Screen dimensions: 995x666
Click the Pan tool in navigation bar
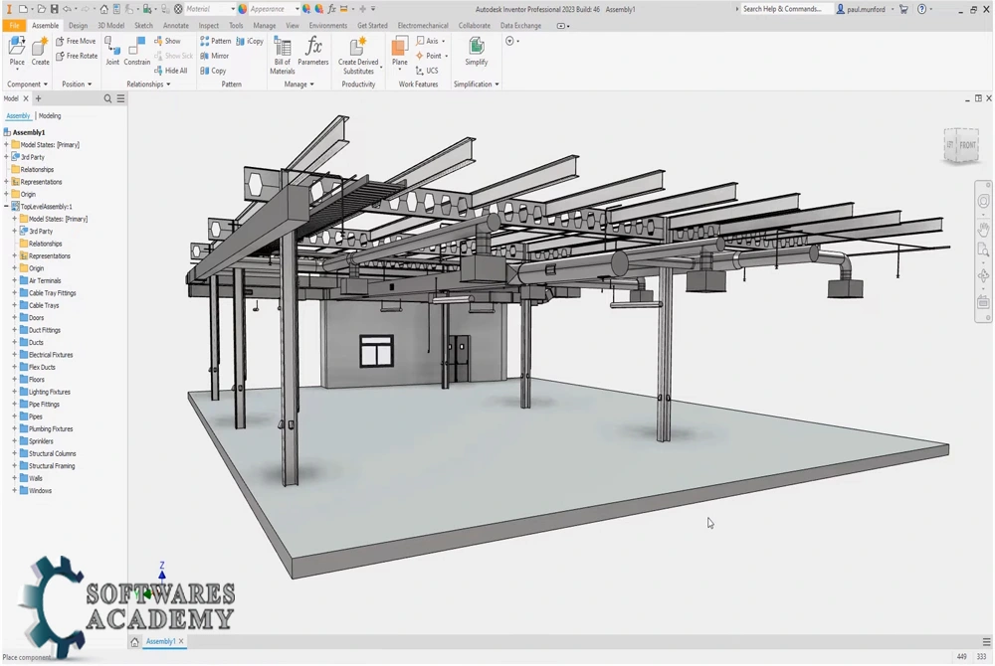pos(983,229)
